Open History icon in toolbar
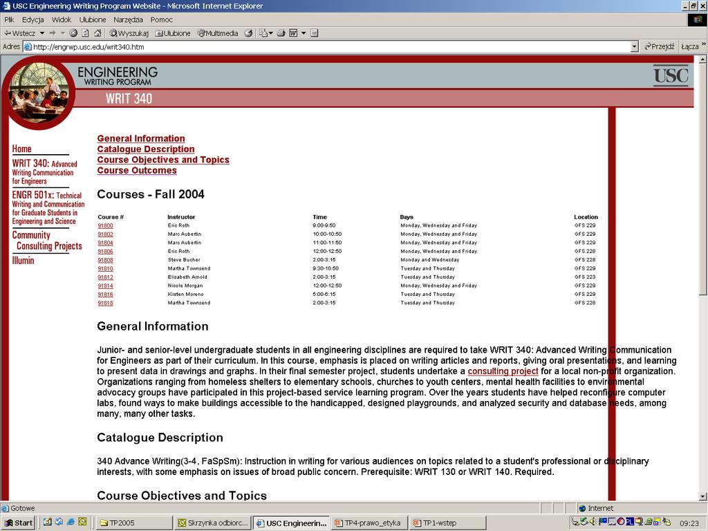 pos(248,33)
